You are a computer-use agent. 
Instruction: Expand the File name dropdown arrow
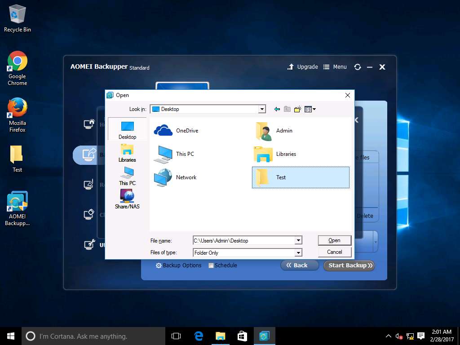point(298,241)
